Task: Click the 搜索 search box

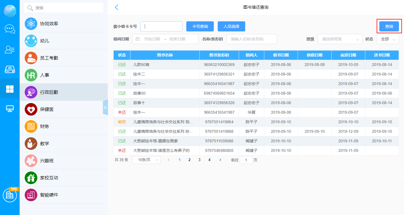Action: coord(64,8)
